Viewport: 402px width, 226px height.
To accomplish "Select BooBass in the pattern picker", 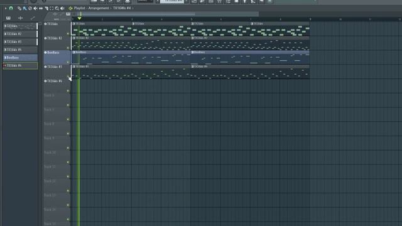I will coord(20,58).
